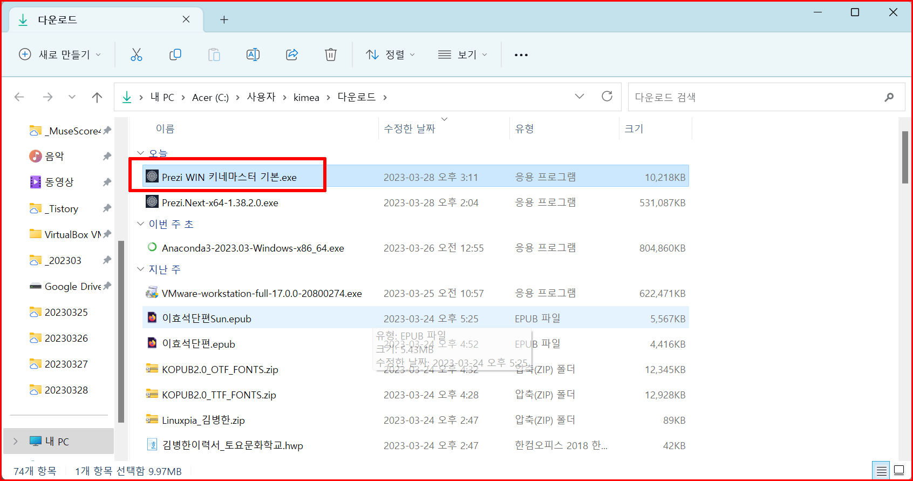
Task: Click the search magnifier icon
Action: [889, 97]
